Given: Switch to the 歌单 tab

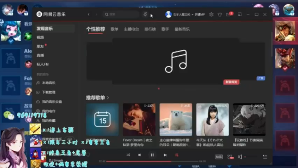Looking at the screenshot, I should pyautogui.click(x=114, y=29).
